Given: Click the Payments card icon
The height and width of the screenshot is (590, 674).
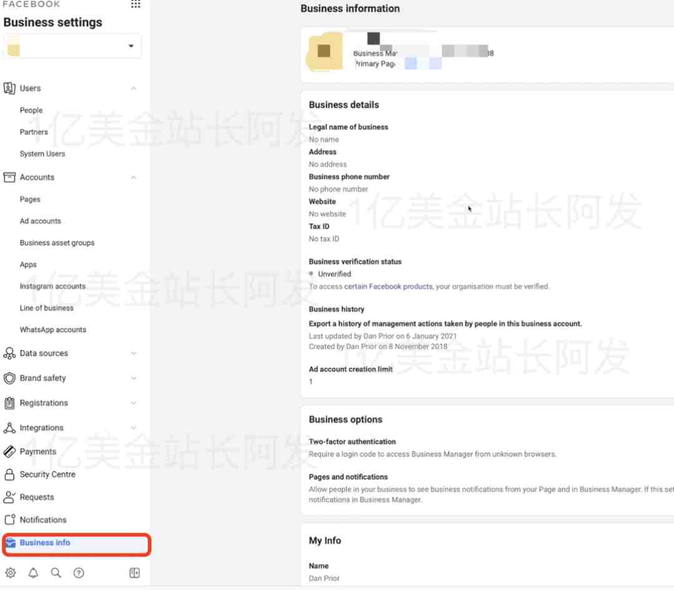Looking at the screenshot, I should 9,451.
